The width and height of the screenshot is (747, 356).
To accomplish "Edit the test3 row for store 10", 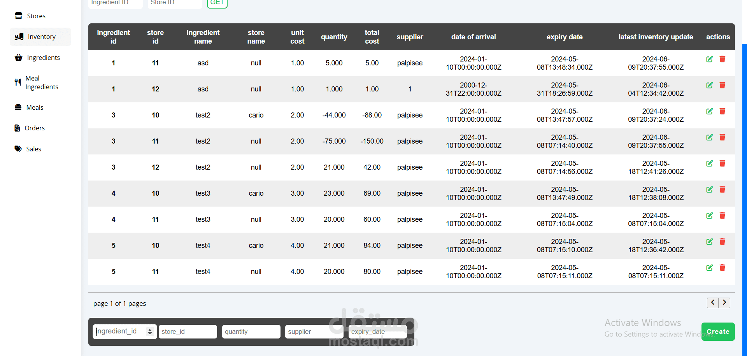I will [x=710, y=189].
